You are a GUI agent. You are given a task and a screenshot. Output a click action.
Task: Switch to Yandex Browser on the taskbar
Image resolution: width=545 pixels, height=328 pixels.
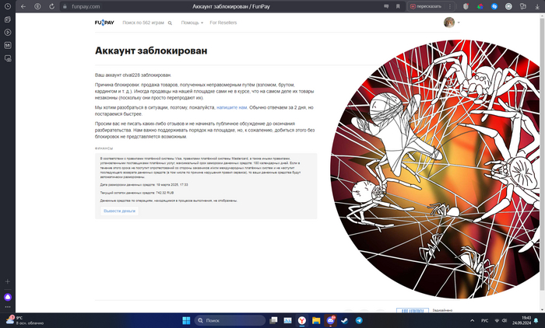point(302,320)
